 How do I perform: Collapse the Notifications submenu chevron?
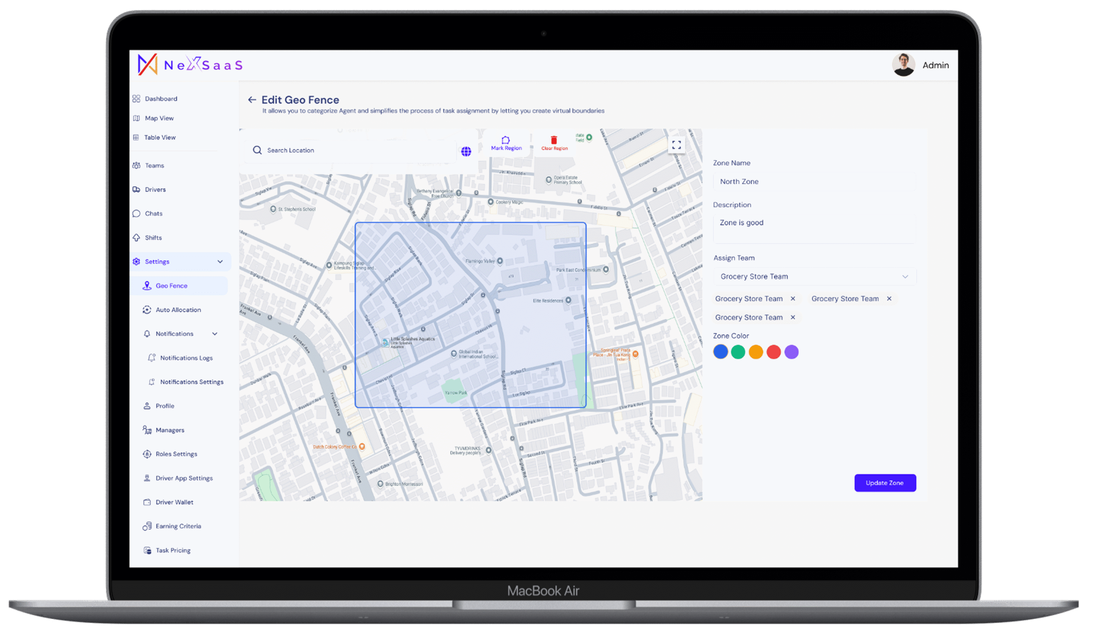pos(215,334)
